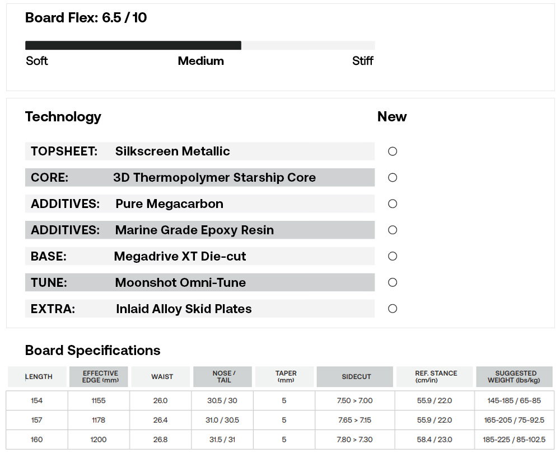This screenshot has width=560, height=454.
Task: Click the 'Technology' heading
Action: [x=63, y=117]
